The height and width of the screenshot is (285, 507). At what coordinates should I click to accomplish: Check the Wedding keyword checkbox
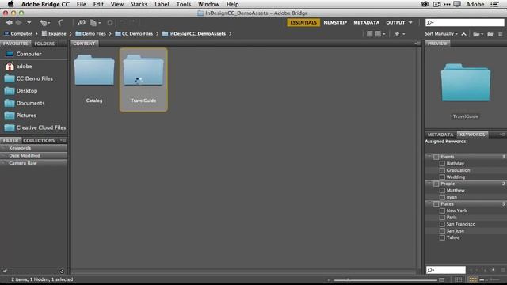click(442, 177)
